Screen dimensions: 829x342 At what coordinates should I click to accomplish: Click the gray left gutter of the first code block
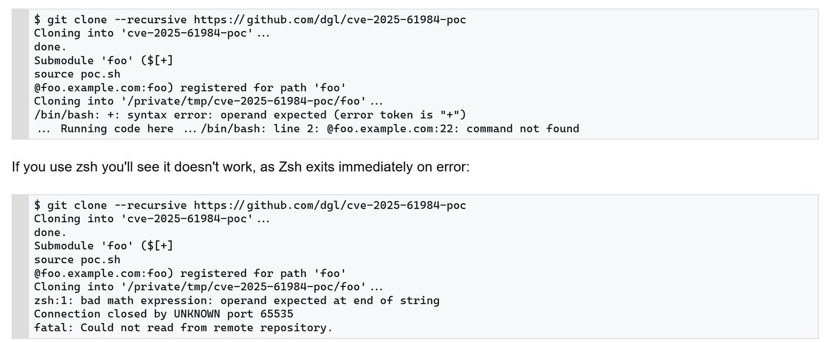coord(20,74)
